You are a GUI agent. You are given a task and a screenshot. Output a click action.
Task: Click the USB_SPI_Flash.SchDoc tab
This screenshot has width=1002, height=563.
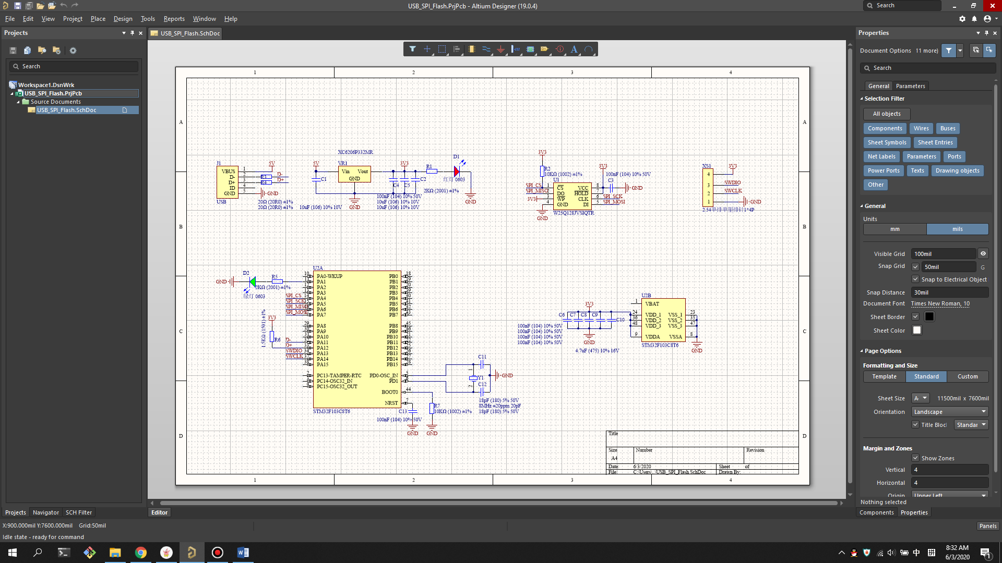[x=189, y=33]
